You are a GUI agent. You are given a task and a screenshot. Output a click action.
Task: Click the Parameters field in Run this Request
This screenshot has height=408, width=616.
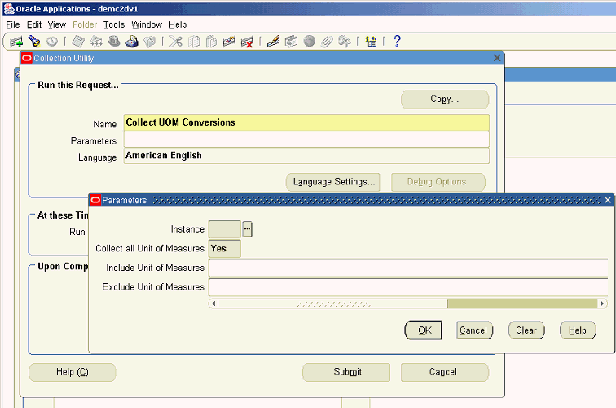pyautogui.click(x=306, y=140)
